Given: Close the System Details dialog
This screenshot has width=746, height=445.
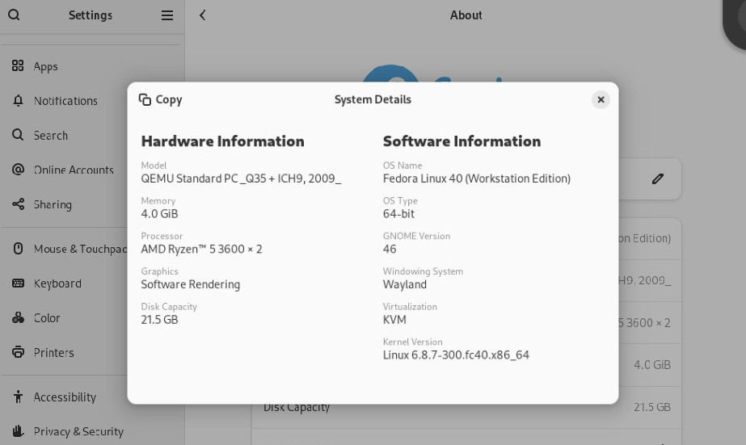Looking at the screenshot, I should coord(601,99).
